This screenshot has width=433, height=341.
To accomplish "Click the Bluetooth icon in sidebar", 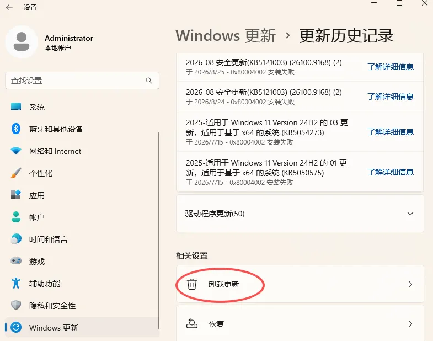I will [16, 129].
